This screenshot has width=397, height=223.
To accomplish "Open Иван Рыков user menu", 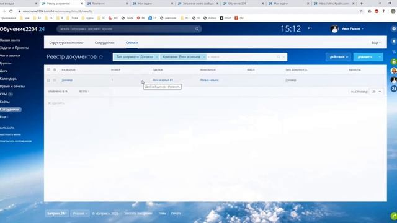I will [x=352, y=29].
